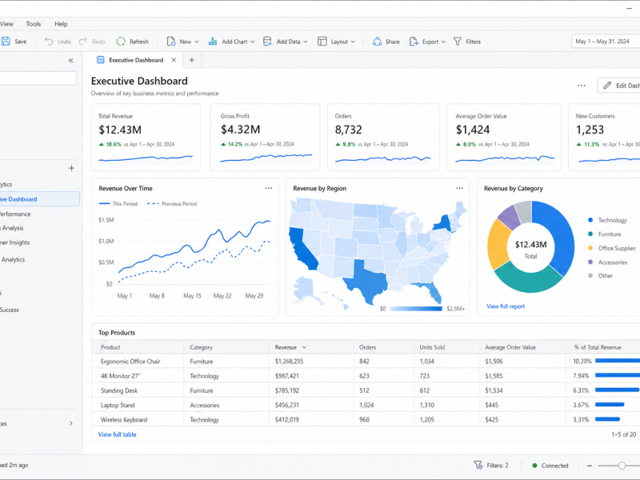The image size is (640, 480).
Task: Open the View menu
Action: 6,24
